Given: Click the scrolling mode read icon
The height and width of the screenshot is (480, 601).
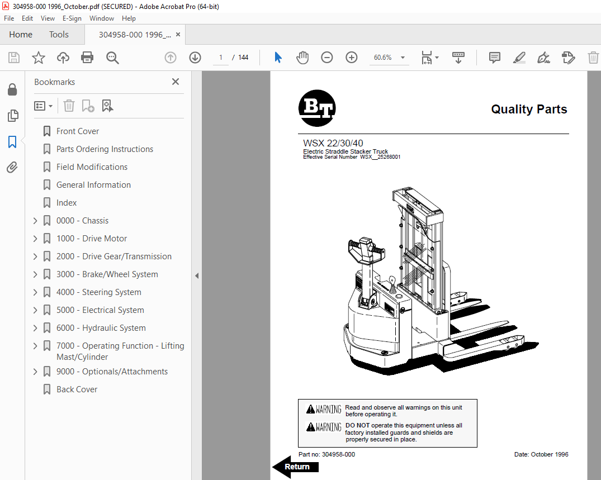Looking at the screenshot, I should point(458,58).
